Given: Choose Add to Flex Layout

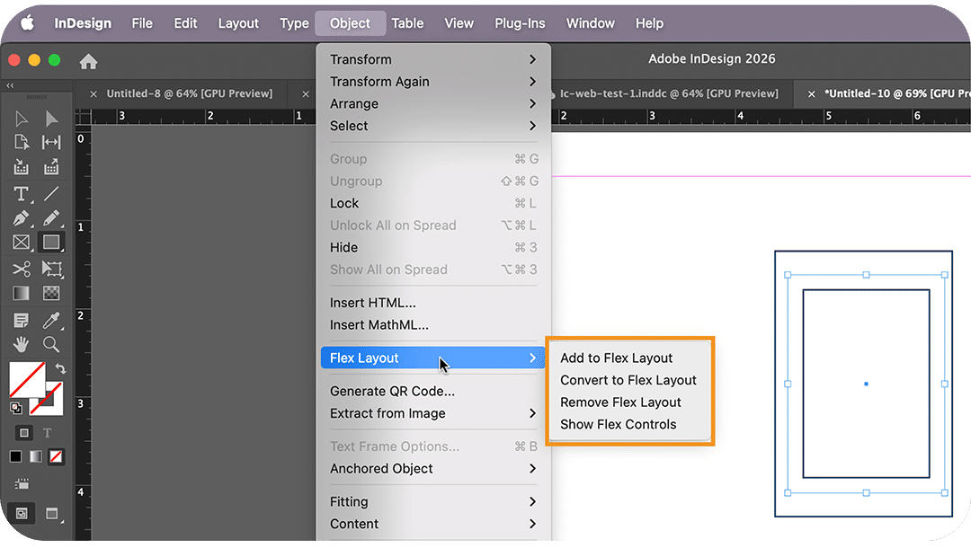Looking at the screenshot, I should point(617,358).
